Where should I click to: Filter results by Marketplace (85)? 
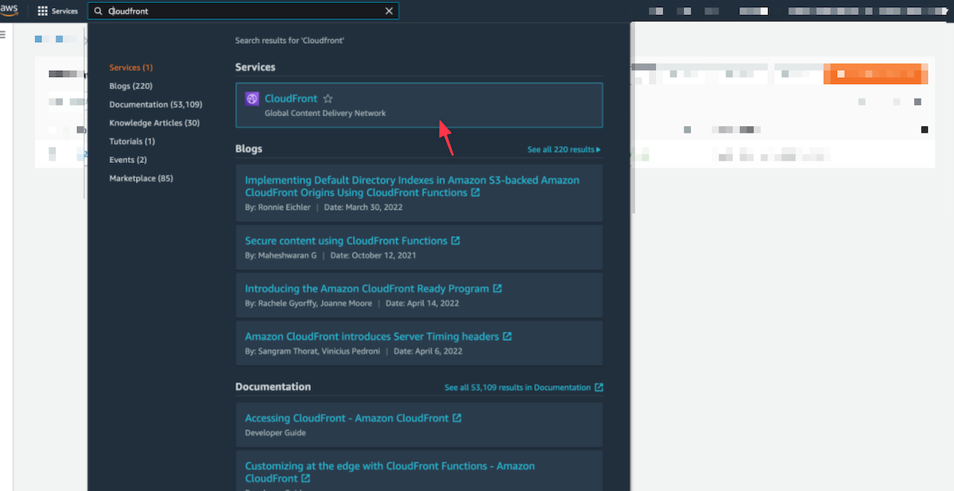[141, 178]
